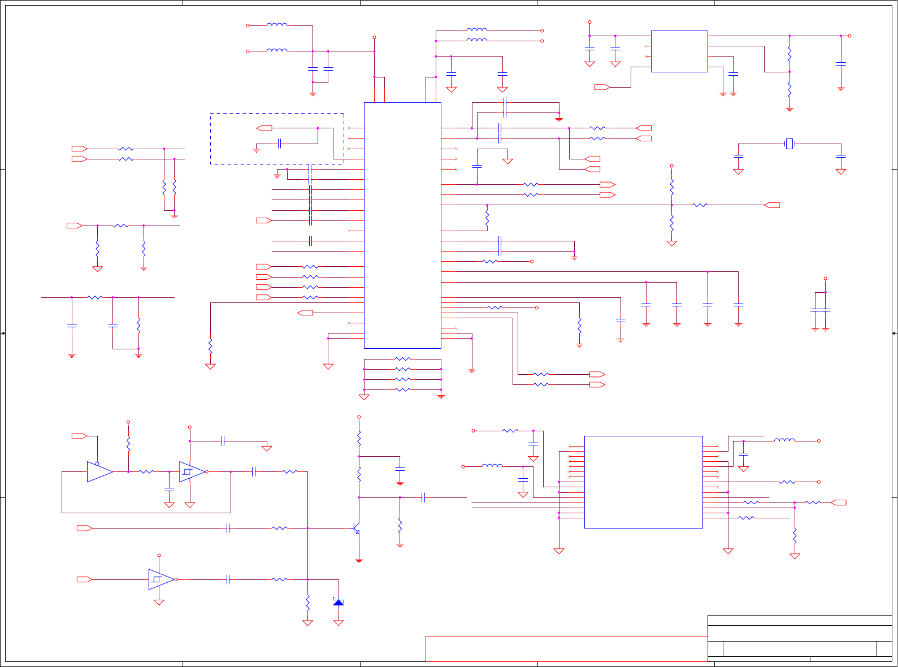Select the Schmitt inverter beside the buffer
898x667 pixels.
[x=193, y=471]
